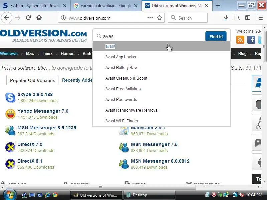This screenshot has height=200, width=267.
Task: Click the Yahoo Messenger smiley icon
Action: pyautogui.click(x=10, y=114)
